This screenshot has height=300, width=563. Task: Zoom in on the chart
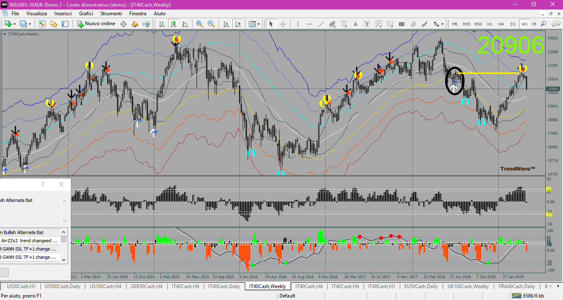(199, 24)
